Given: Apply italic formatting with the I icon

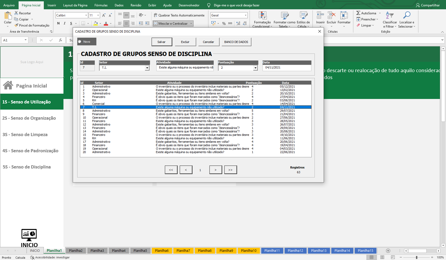Looking at the screenshot, I should [65, 23].
